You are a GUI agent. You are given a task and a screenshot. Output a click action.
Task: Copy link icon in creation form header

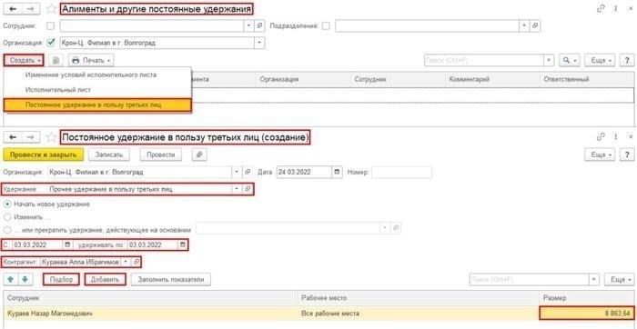pos(601,137)
